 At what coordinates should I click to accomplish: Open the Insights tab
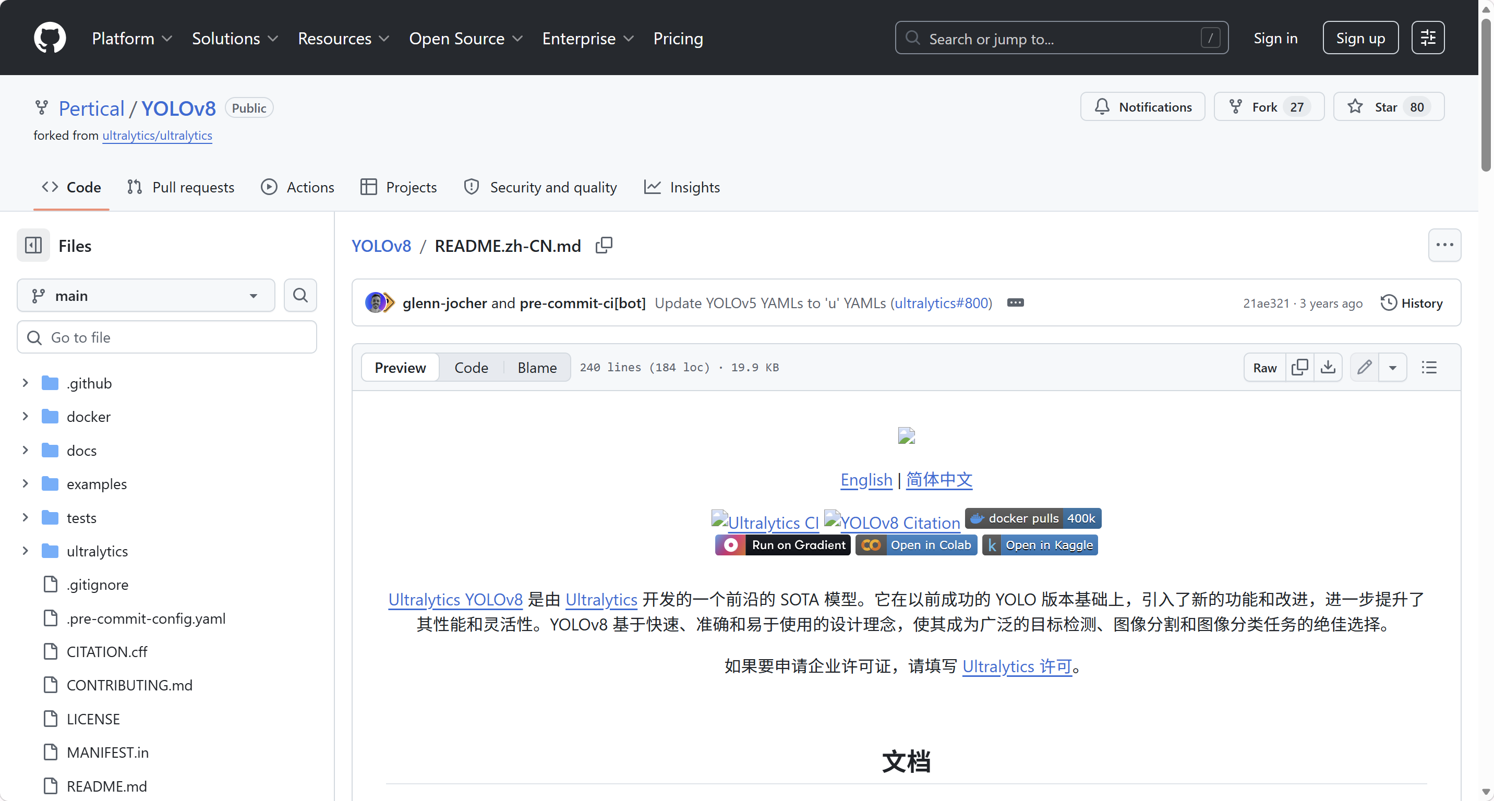coord(682,187)
